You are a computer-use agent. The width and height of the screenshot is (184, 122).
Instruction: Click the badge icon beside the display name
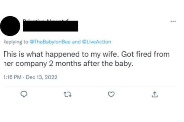point(68,19)
